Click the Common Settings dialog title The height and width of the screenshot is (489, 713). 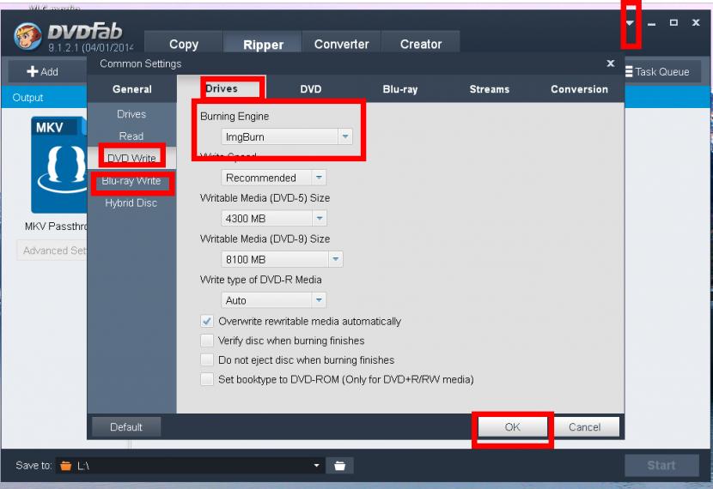click(x=141, y=63)
